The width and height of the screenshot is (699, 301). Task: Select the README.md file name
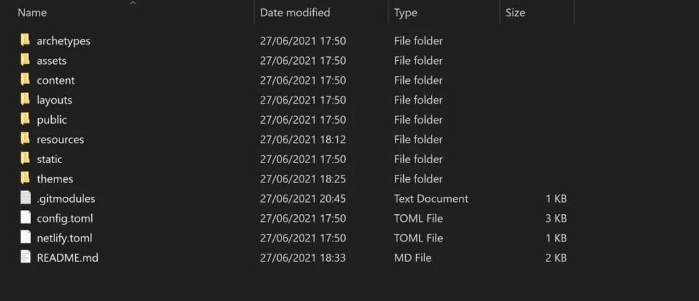[67, 258]
